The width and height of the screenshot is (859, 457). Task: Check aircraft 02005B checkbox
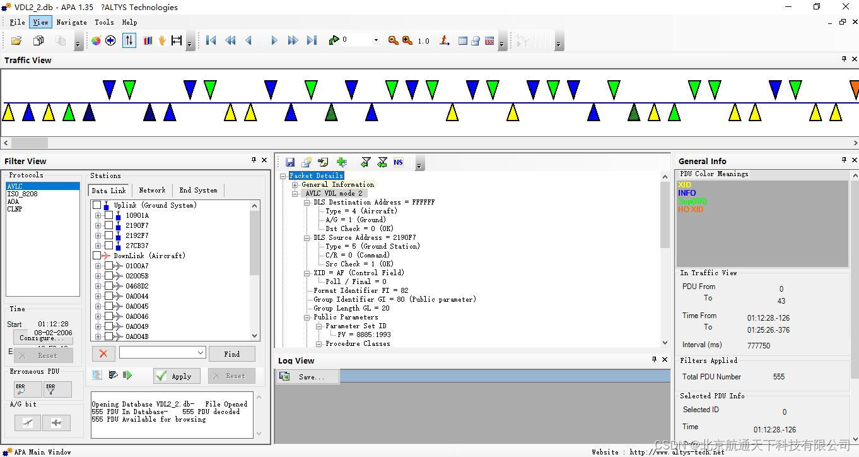[x=108, y=276]
